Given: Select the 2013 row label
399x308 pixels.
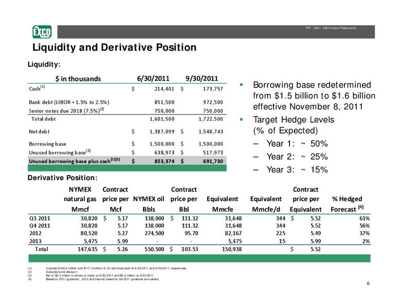Looking at the screenshot, I should 35,241.
